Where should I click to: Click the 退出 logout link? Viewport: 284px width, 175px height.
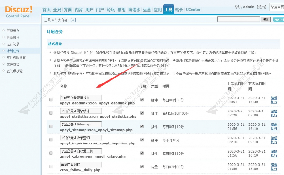262,7
